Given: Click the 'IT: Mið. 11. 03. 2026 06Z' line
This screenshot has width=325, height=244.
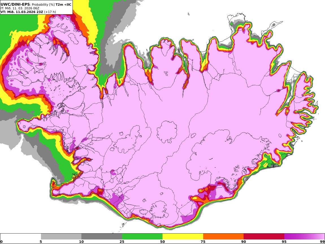Looking at the screenshot, I should coord(20,8).
